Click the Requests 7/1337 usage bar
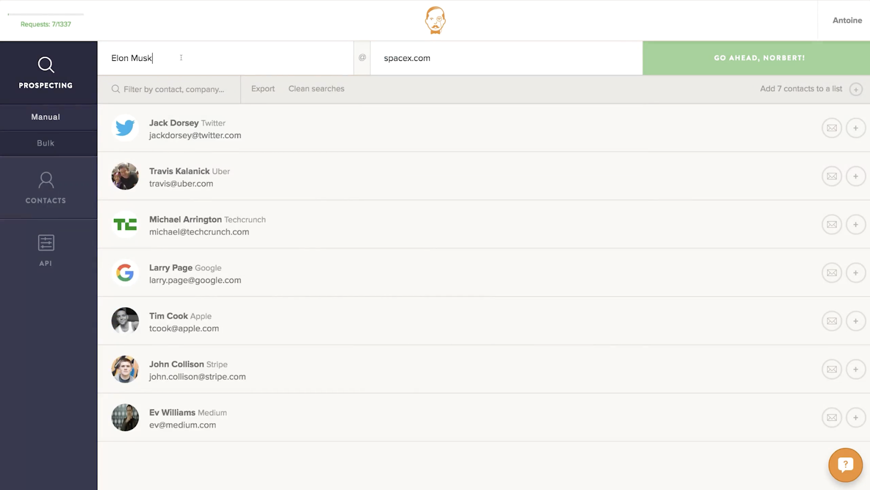This screenshot has width=870, height=490. 46,14
